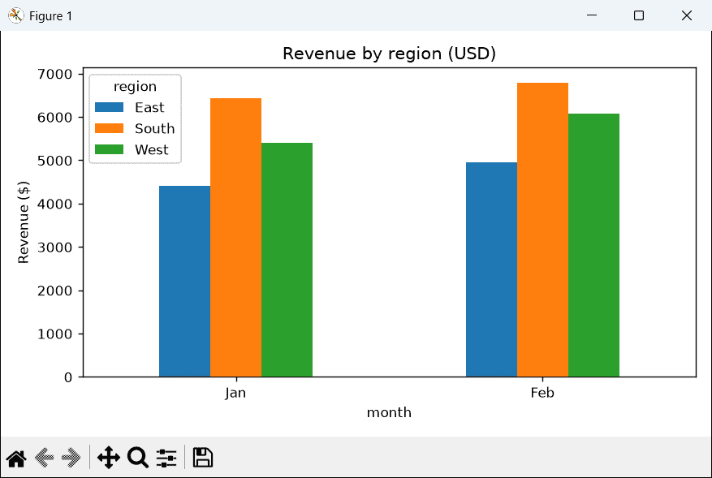Click the 1000 y-axis tick label

pyautogui.click(x=54, y=334)
